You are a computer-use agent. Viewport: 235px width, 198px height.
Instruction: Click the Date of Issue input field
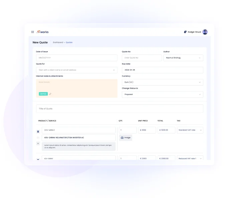point(76,58)
